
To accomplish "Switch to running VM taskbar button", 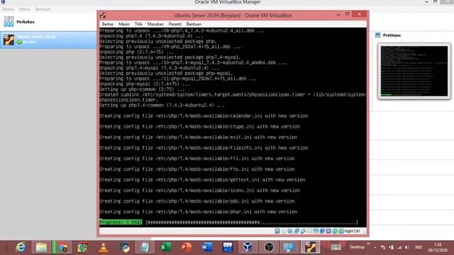I will pyautogui.click(x=310, y=247).
